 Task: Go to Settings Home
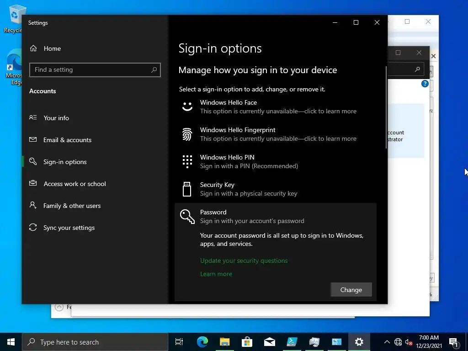(x=45, y=48)
